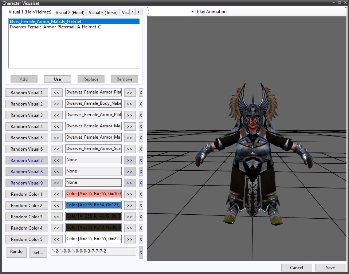
Task: Advance Random Color 2 with >> button
Action: [x=130, y=206]
